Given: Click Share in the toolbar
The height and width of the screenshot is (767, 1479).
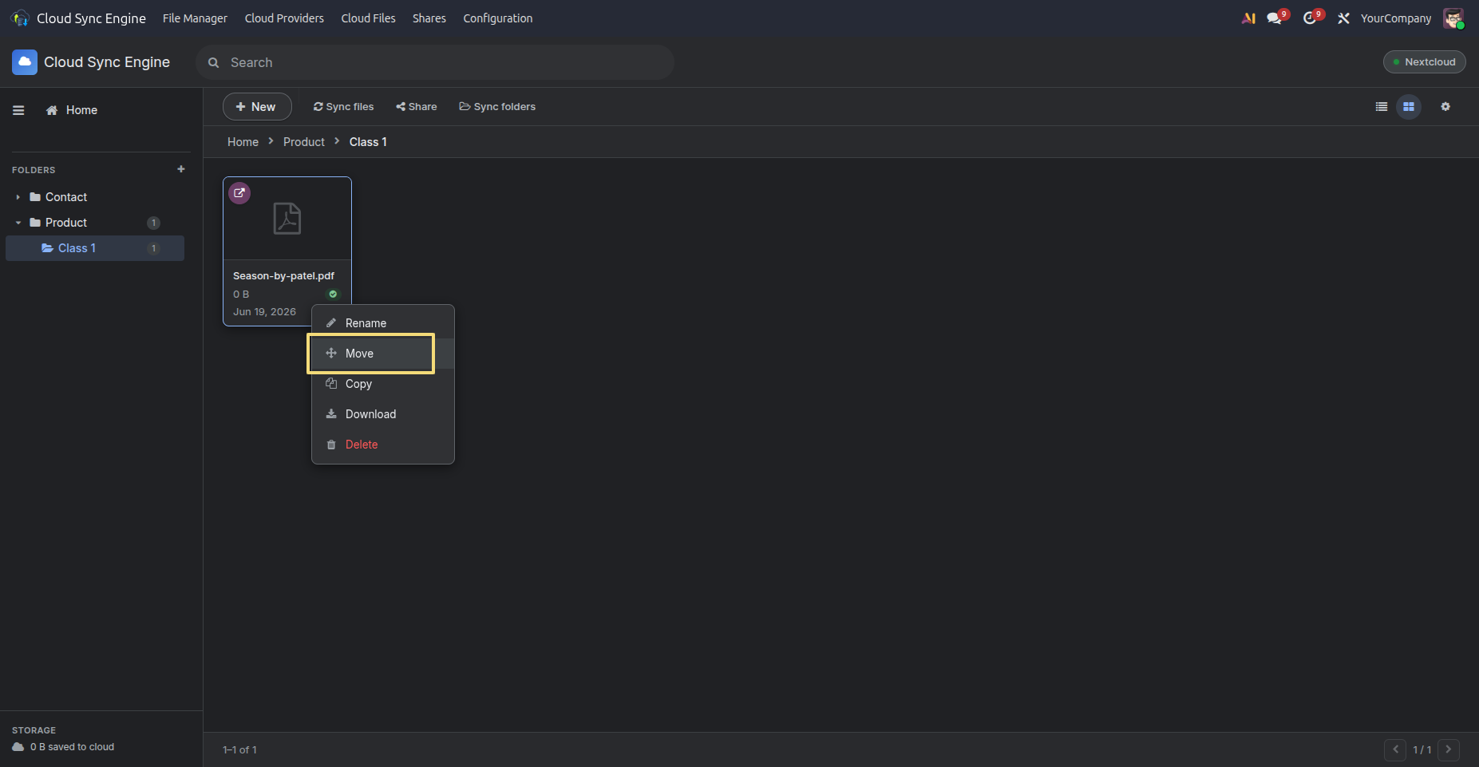Looking at the screenshot, I should (417, 107).
